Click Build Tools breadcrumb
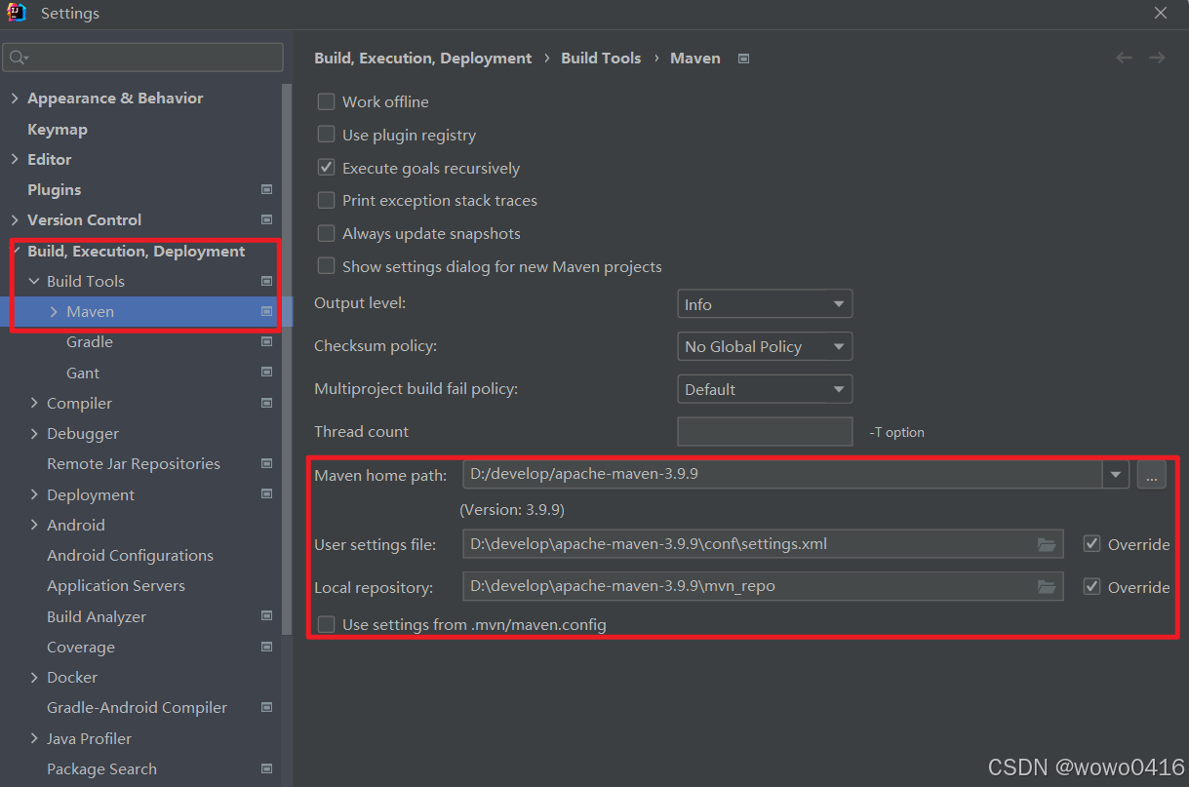This screenshot has width=1189, height=787. point(601,59)
